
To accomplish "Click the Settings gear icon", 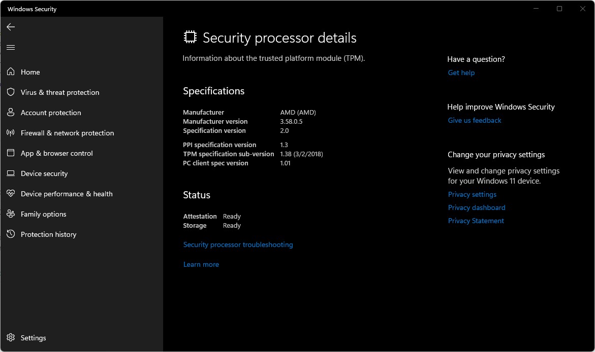I will click(11, 338).
